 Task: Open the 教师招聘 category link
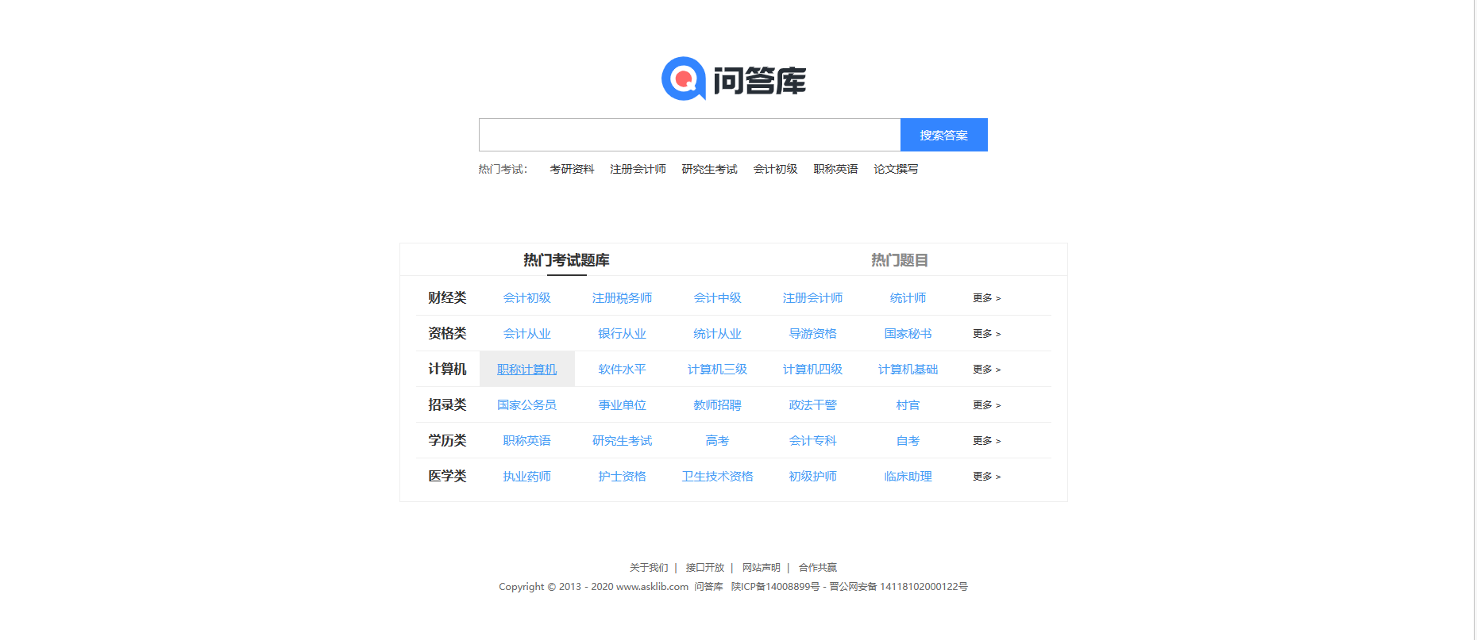pos(717,405)
